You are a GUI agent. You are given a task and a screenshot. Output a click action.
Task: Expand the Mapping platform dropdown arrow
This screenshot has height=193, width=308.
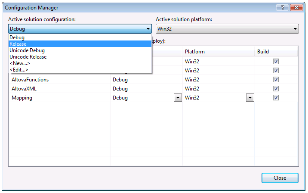pyautogui.click(x=250, y=98)
